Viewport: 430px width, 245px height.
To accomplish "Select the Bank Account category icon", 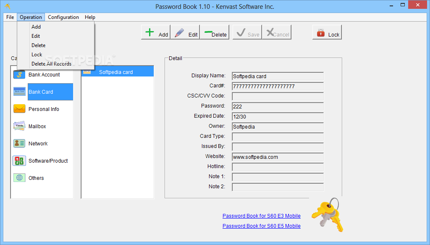I will point(19,74).
